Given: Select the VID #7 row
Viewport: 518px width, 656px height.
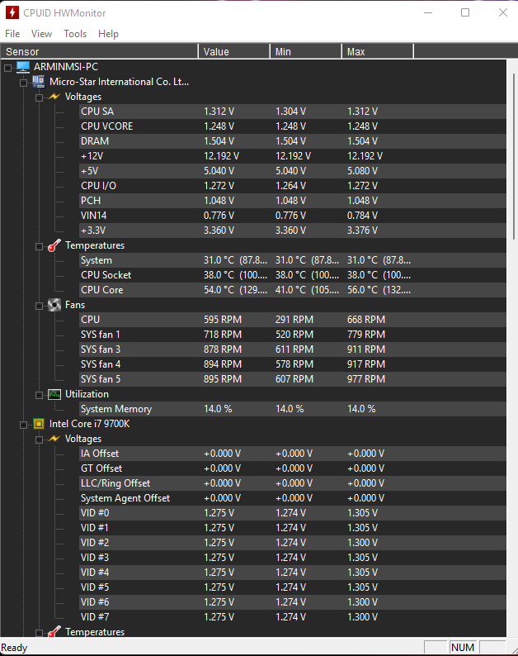Looking at the screenshot, I should click(x=293, y=617).
